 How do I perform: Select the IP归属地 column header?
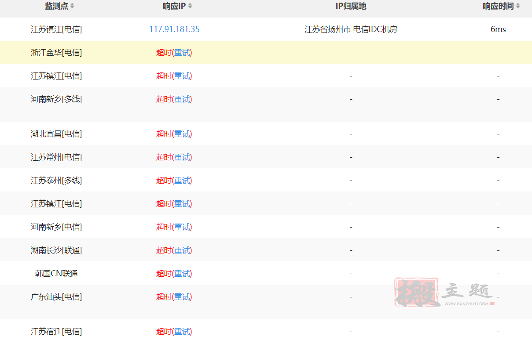point(351,6)
